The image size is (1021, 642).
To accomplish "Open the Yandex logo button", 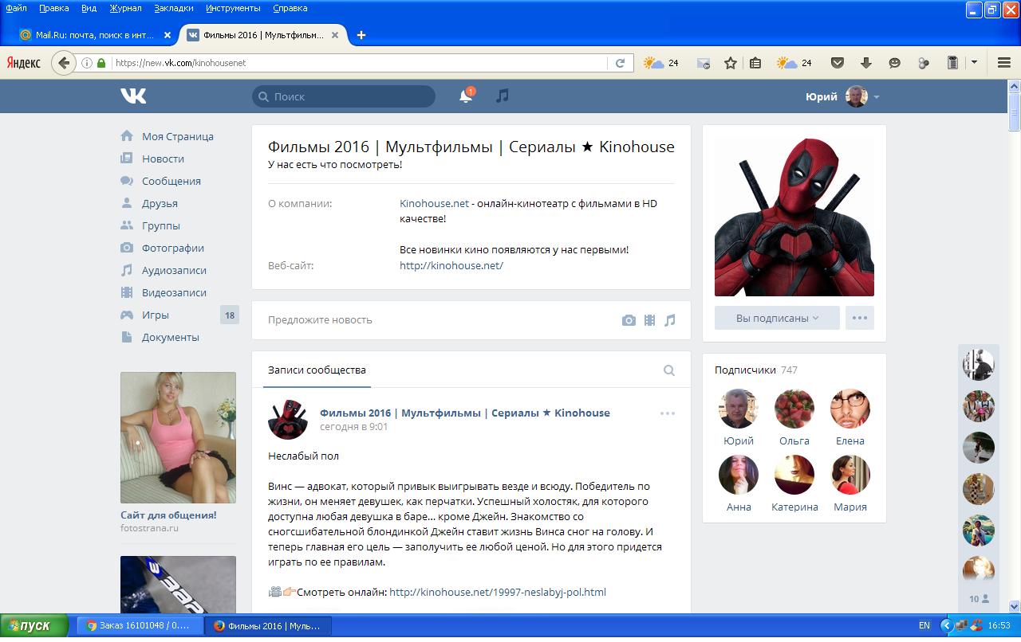I will pyautogui.click(x=24, y=63).
